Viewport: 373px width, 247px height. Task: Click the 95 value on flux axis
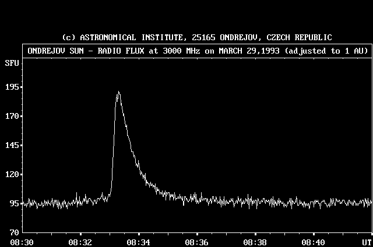click(x=13, y=203)
